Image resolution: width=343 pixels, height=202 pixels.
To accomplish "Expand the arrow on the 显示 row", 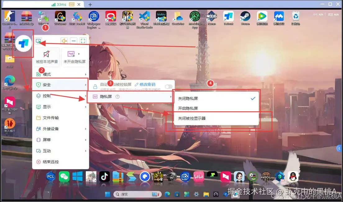I will pos(85,107).
